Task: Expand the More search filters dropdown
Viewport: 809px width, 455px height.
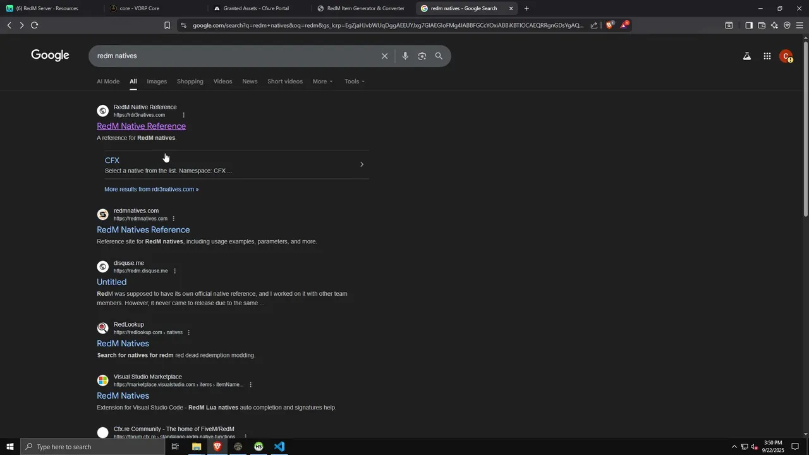Action: [322, 82]
